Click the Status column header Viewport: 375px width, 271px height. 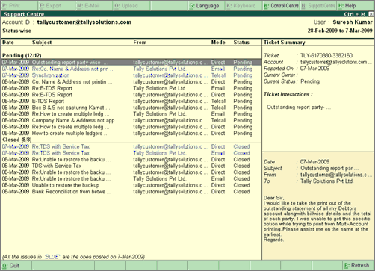(x=241, y=43)
